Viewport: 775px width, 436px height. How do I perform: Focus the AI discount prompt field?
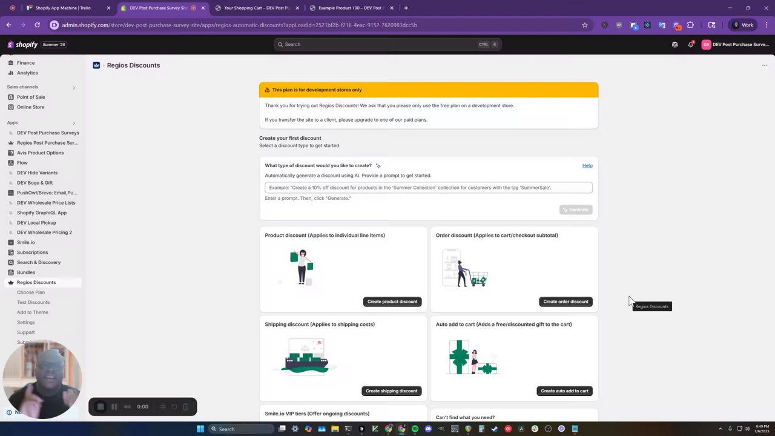coord(429,188)
